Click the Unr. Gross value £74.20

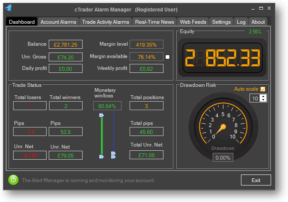click(x=66, y=57)
